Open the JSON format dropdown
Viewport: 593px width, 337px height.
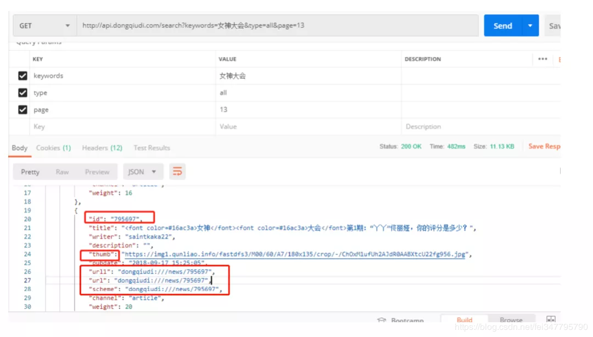click(143, 172)
